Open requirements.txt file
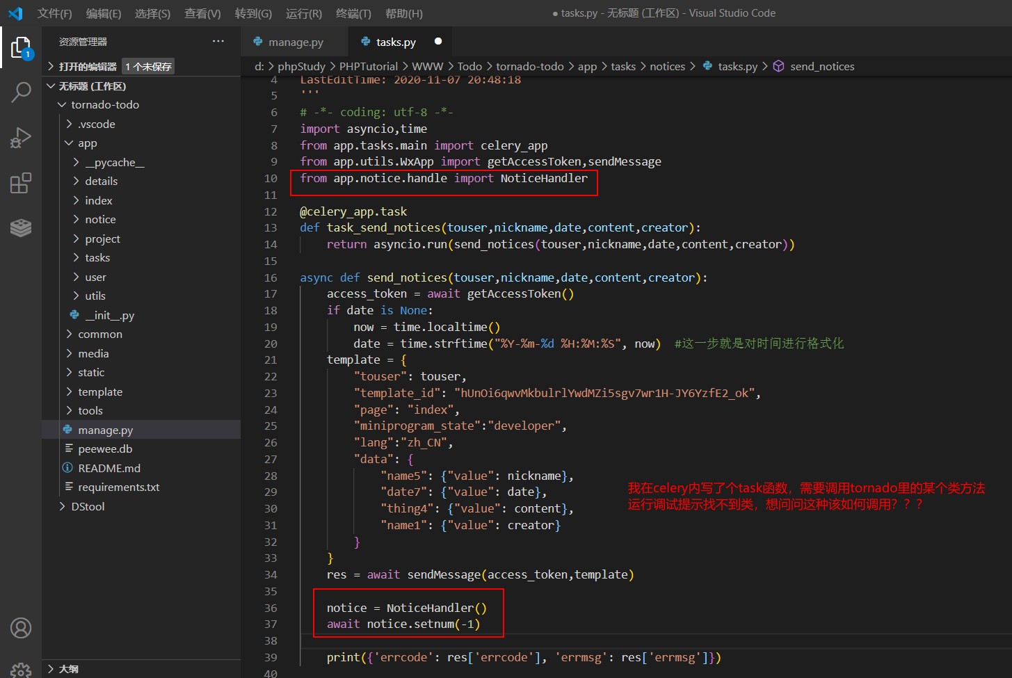Screen dimensions: 1012x678 [x=141, y=487]
